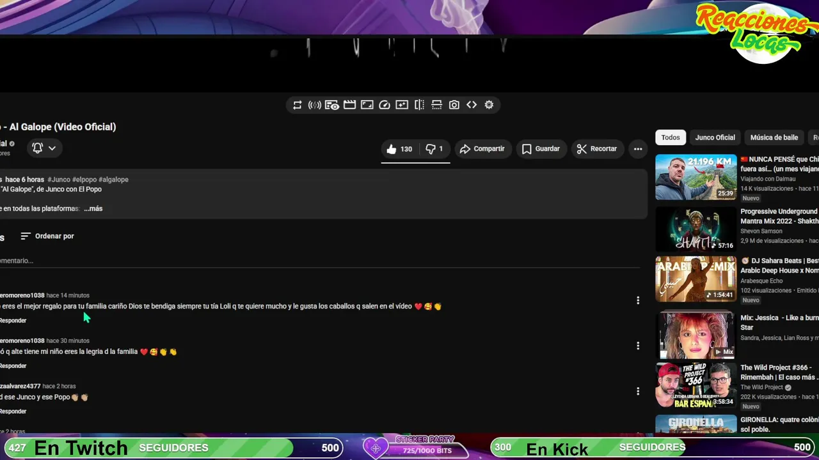Screen dimensions: 819x460
Task: Click channel name 'Viajando con Dalmau'
Action: point(768,180)
